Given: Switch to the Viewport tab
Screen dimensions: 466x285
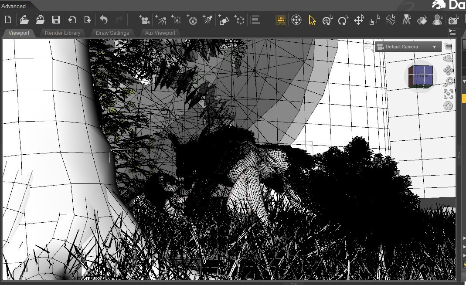Looking at the screenshot, I should 19,33.
